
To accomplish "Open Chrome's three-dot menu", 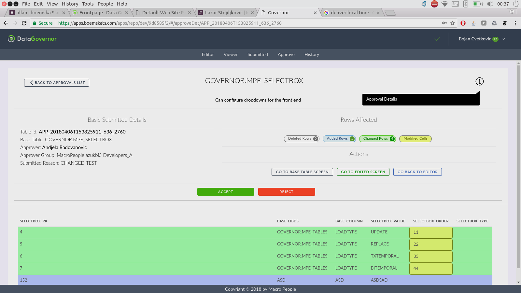I will click(515, 23).
